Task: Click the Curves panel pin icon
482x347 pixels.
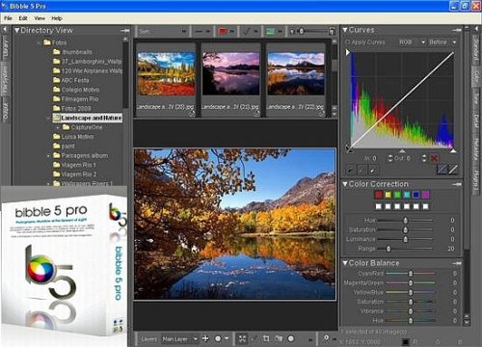Action: pos(457,30)
